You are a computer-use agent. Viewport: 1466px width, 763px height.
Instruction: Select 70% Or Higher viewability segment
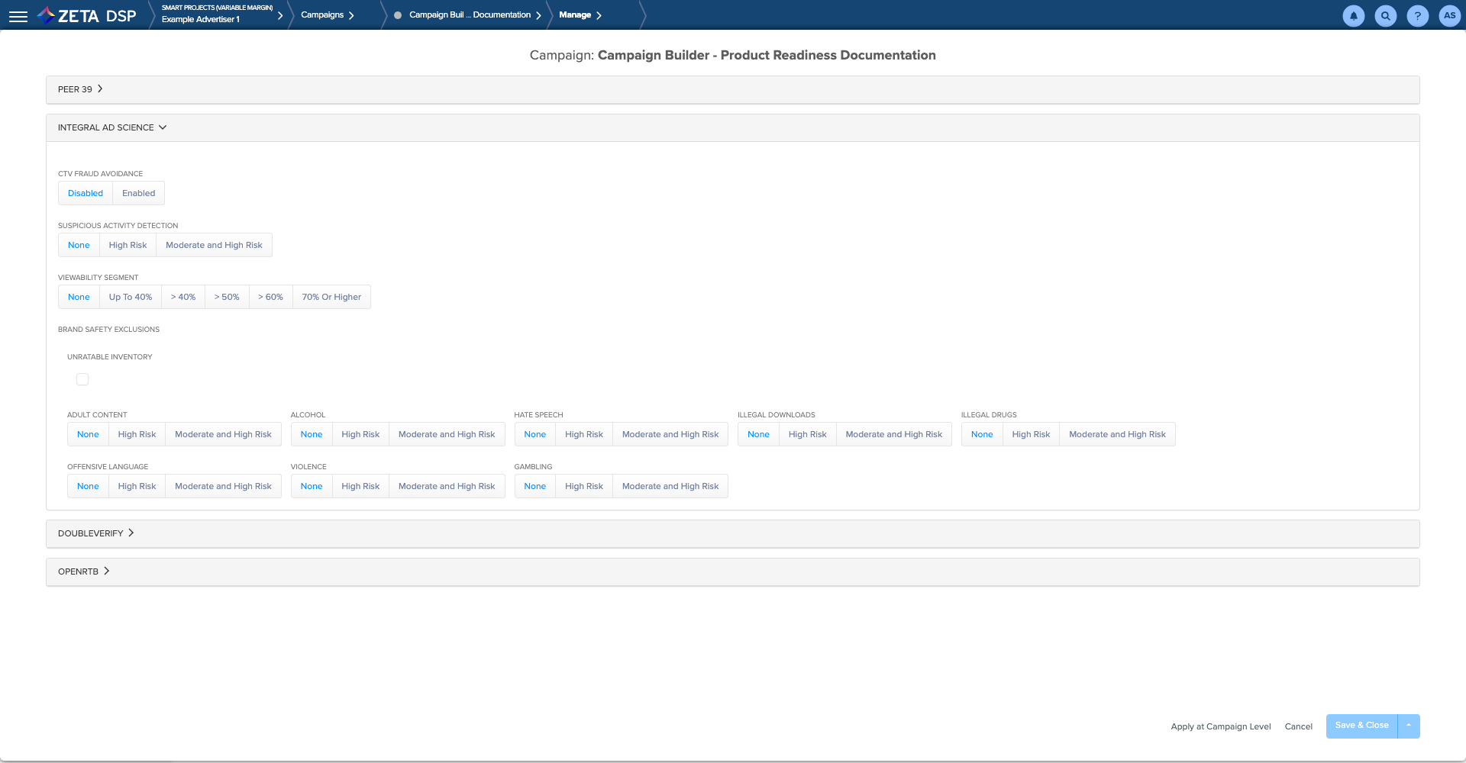point(331,297)
